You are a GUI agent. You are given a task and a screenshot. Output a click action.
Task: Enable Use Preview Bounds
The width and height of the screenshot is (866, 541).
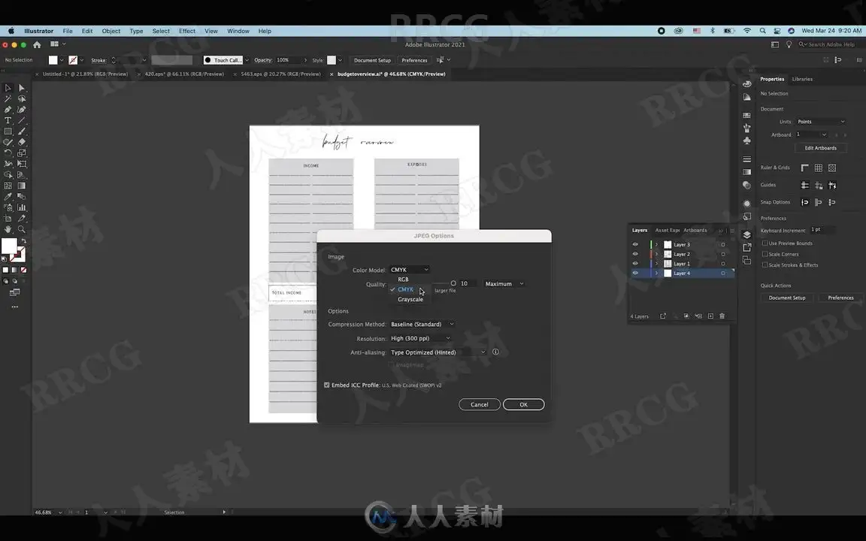765,243
